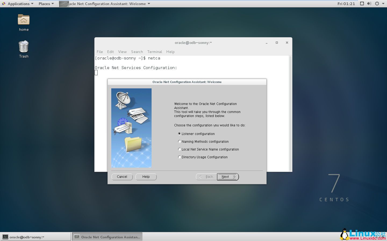This screenshot has height=241, width=387.
Task: Open terminal View menu
Action: [x=122, y=52]
